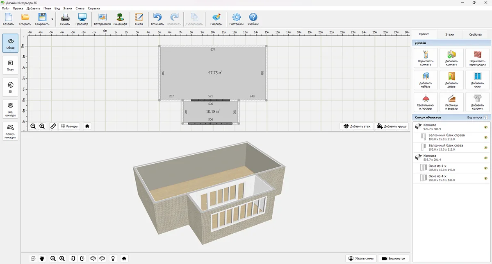Hide the Комната 976.7 x 488.9 object
492x264 pixels.
[486, 127]
